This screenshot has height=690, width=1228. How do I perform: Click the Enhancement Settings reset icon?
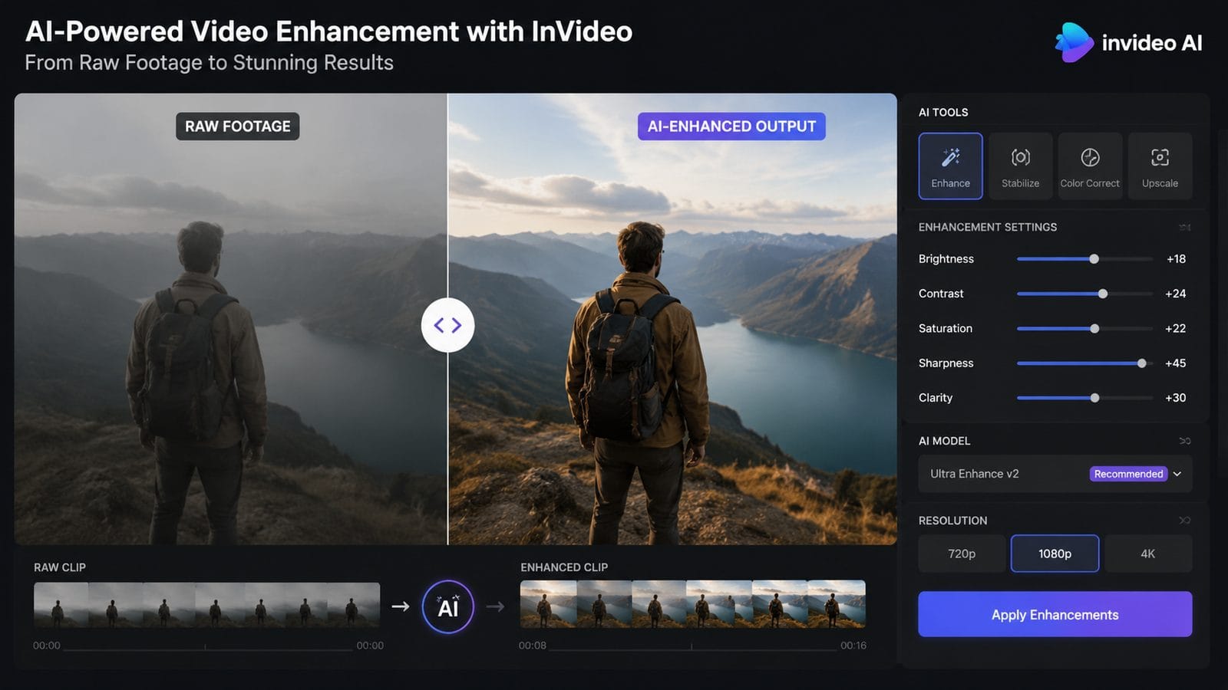coord(1184,227)
